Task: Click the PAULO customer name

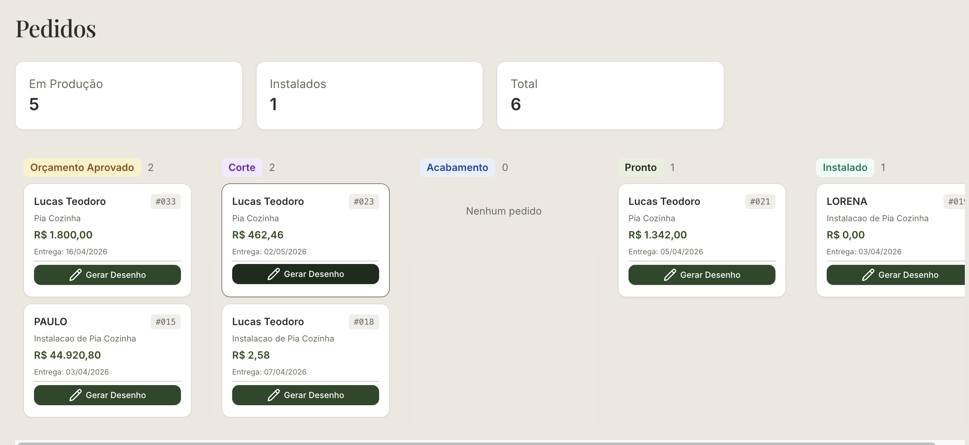Action: point(50,322)
